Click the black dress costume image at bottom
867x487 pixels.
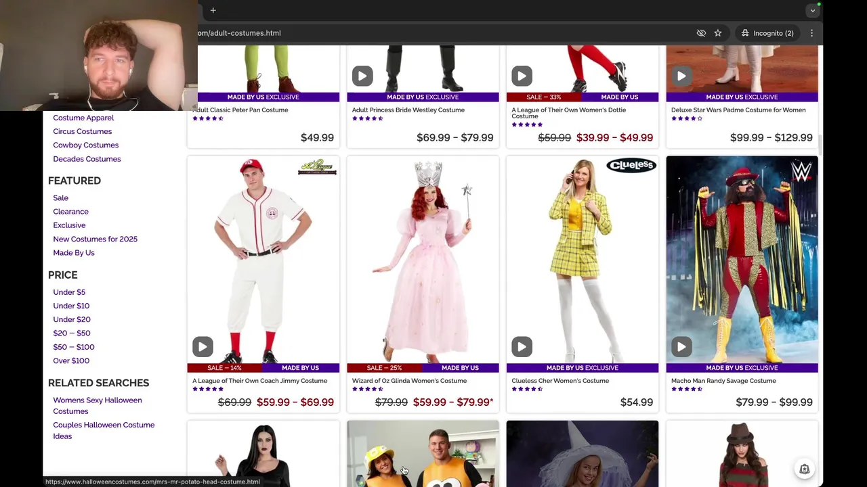pyautogui.click(x=263, y=454)
